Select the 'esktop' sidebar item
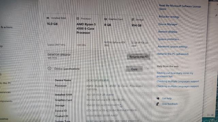This screenshot has width=218, height=122. pos(4,119)
